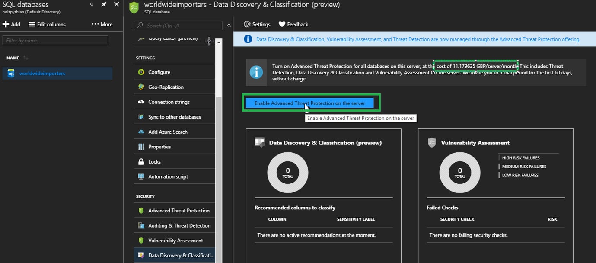Click the Configure icon in settings menu
Image resolution: width=596 pixels, height=263 pixels.
pos(141,72)
